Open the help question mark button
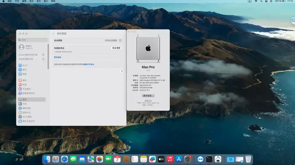Image resolution: width=295 pixels, height=165 pixels. (x=122, y=72)
